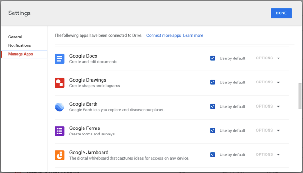Click the Google Docs app name
Image resolution: width=303 pixels, height=173 pixels.
pyautogui.click(x=83, y=56)
